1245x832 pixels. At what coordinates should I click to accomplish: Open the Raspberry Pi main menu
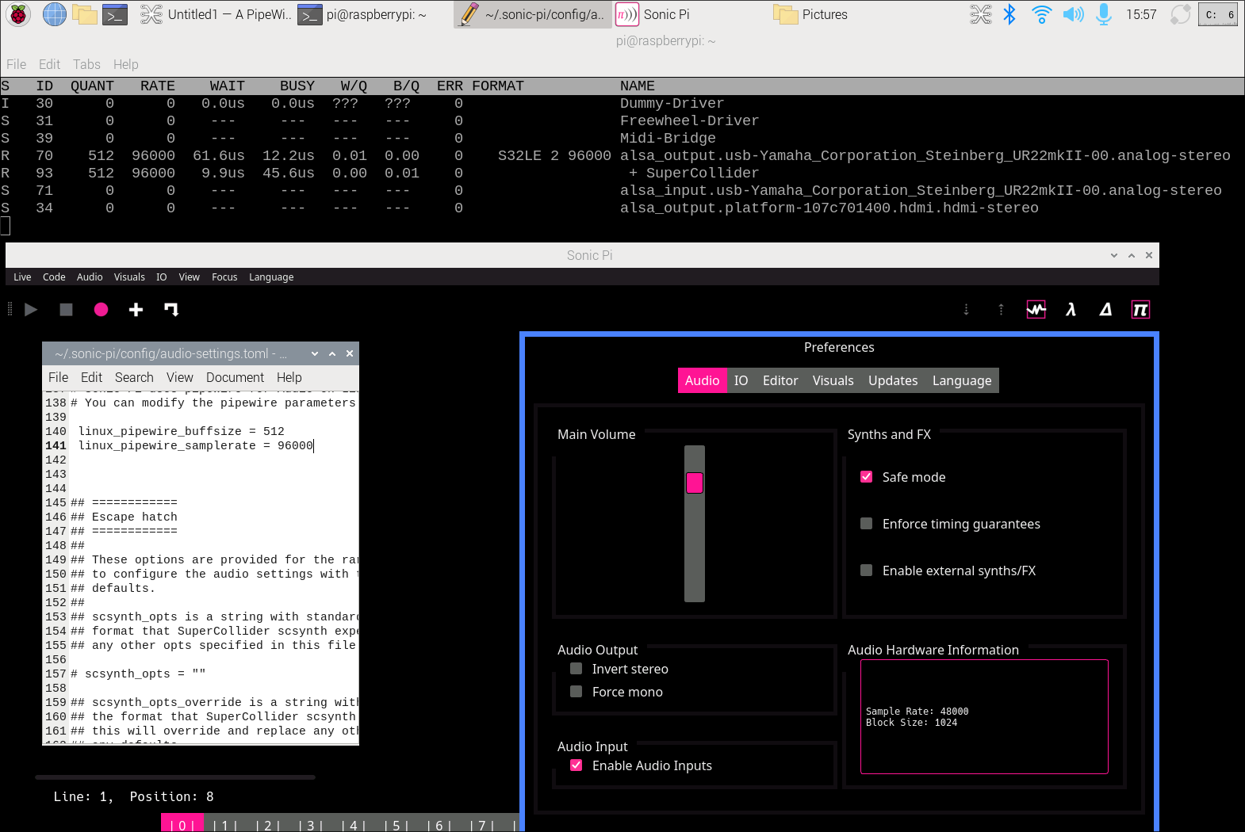(x=18, y=14)
